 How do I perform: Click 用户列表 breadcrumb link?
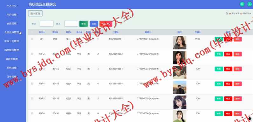(x=247, y=14)
